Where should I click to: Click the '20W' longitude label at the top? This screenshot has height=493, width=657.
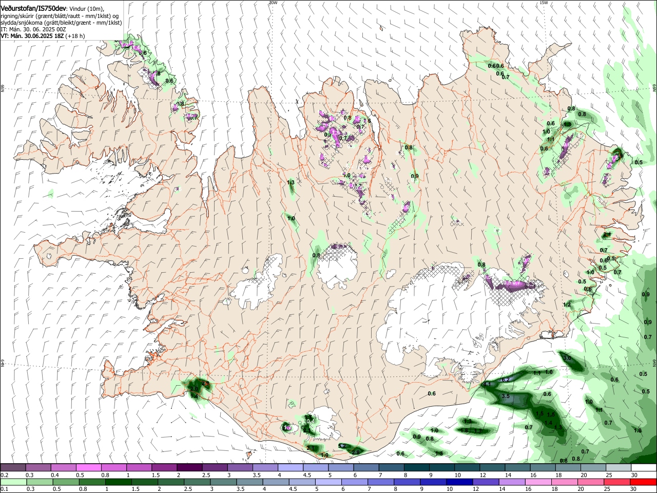(273, 3)
